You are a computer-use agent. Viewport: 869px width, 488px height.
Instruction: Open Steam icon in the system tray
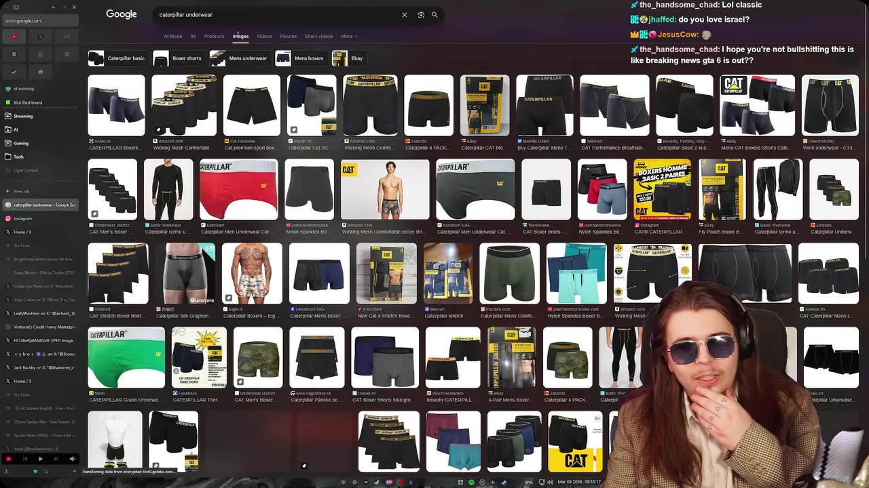503,483
